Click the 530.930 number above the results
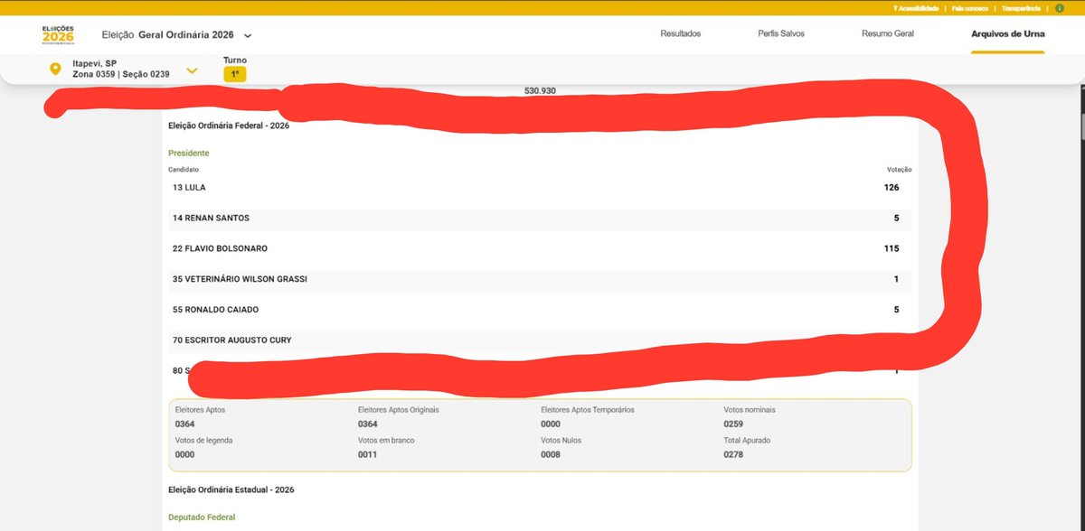 click(540, 91)
